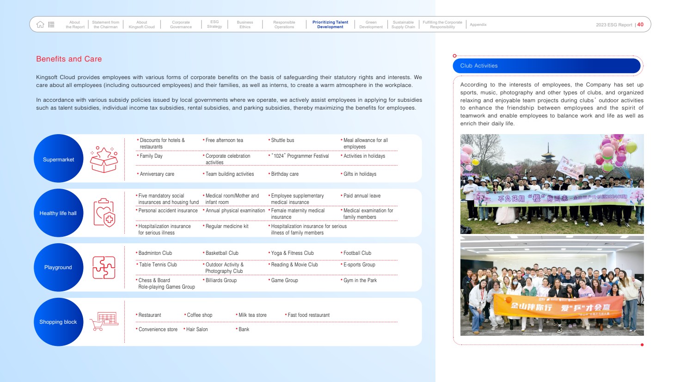The width and height of the screenshot is (680, 382).
Task: Click 'Gifts in holidays' item
Action: click(360, 174)
